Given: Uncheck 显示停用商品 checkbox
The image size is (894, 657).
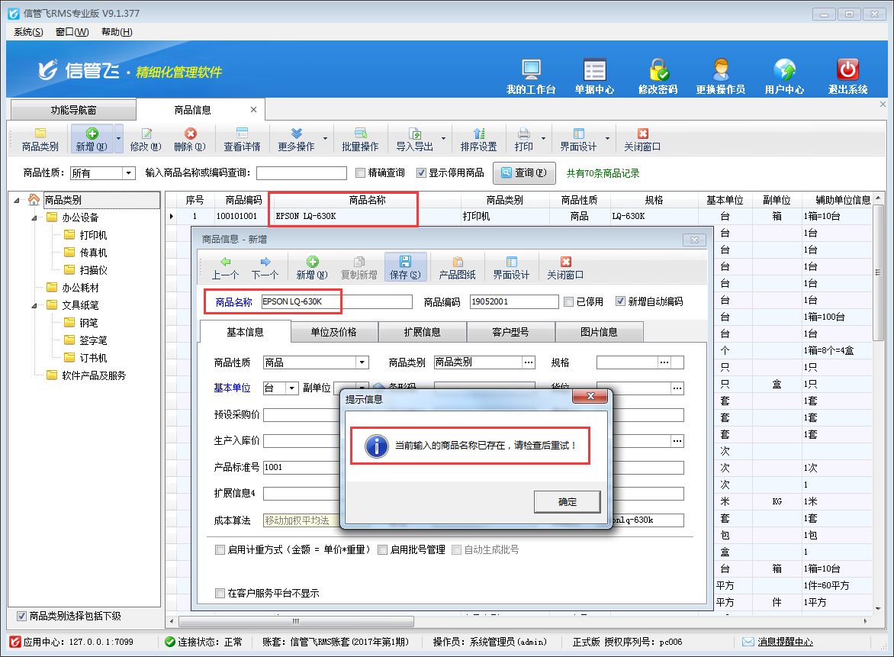Looking at the screenshot, I should [421, 173].
